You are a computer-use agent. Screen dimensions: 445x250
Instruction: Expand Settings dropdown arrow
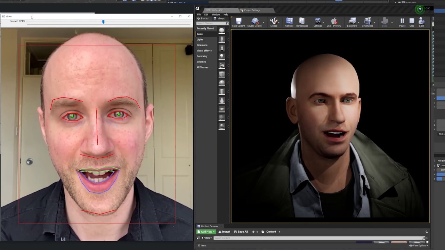[x=323, y=23]
